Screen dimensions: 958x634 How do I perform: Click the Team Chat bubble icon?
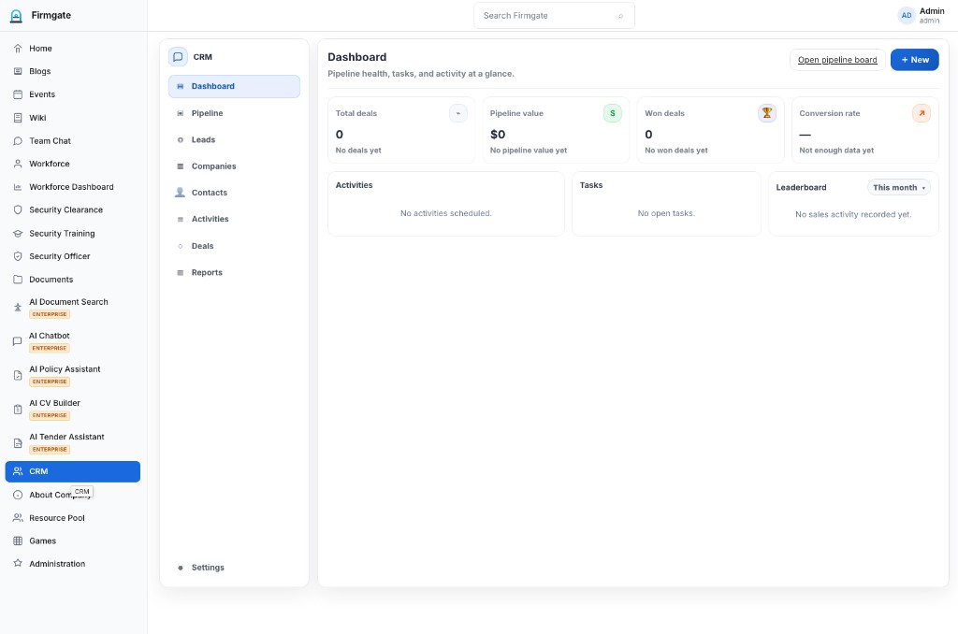coord(18,141)
